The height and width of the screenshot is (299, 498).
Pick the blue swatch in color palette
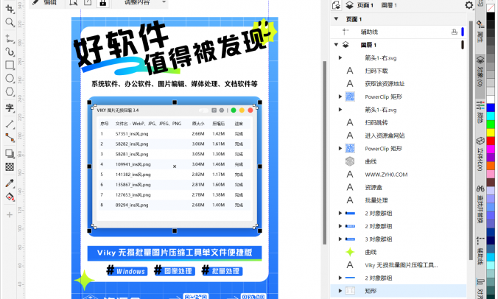[x=491, y=108]
